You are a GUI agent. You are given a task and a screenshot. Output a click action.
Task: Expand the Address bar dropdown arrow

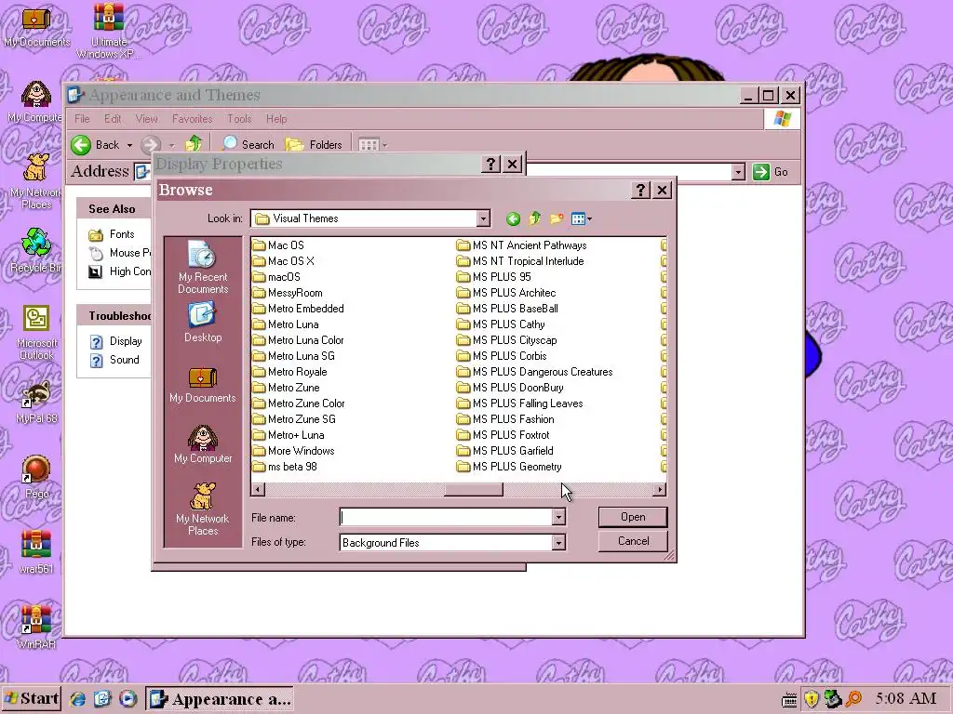pos(738,172)
